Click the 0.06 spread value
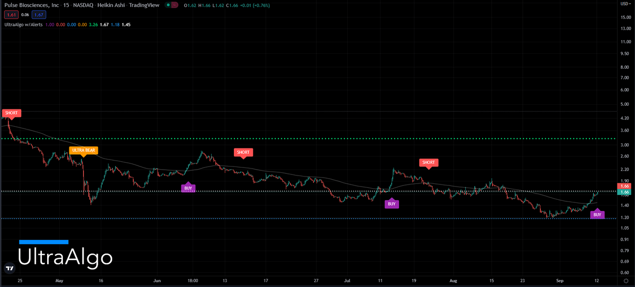 (x=25, y=15)
